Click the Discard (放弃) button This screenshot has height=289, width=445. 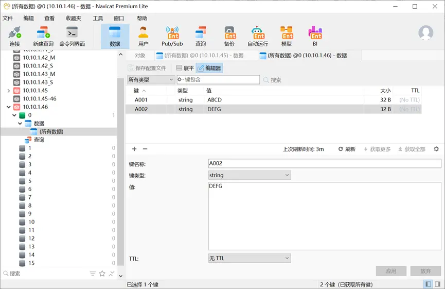425,271
